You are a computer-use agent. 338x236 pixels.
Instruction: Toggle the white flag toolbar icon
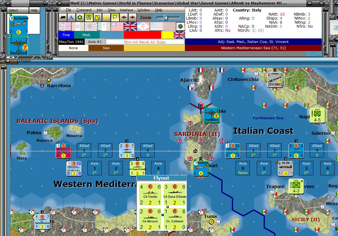point(115,17)
